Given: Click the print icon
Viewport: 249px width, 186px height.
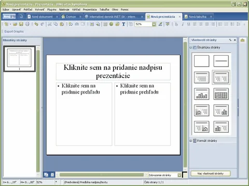Looking at the screenshot, I should pos(27,24).
